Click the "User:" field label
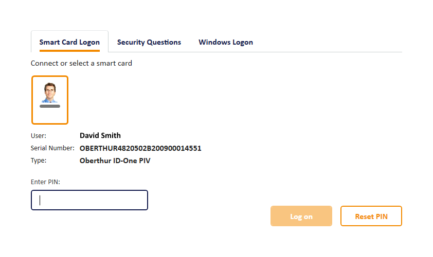Viewport: 433px width, 257px height. click(39, 136)
